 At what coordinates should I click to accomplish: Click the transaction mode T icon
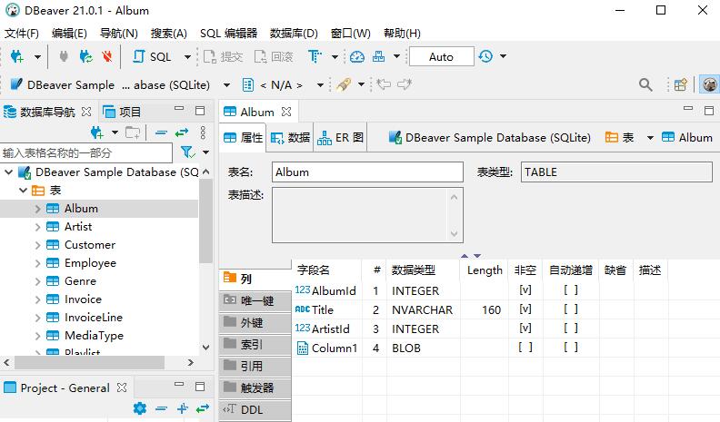pyautogui.click(x=315, y=57)
